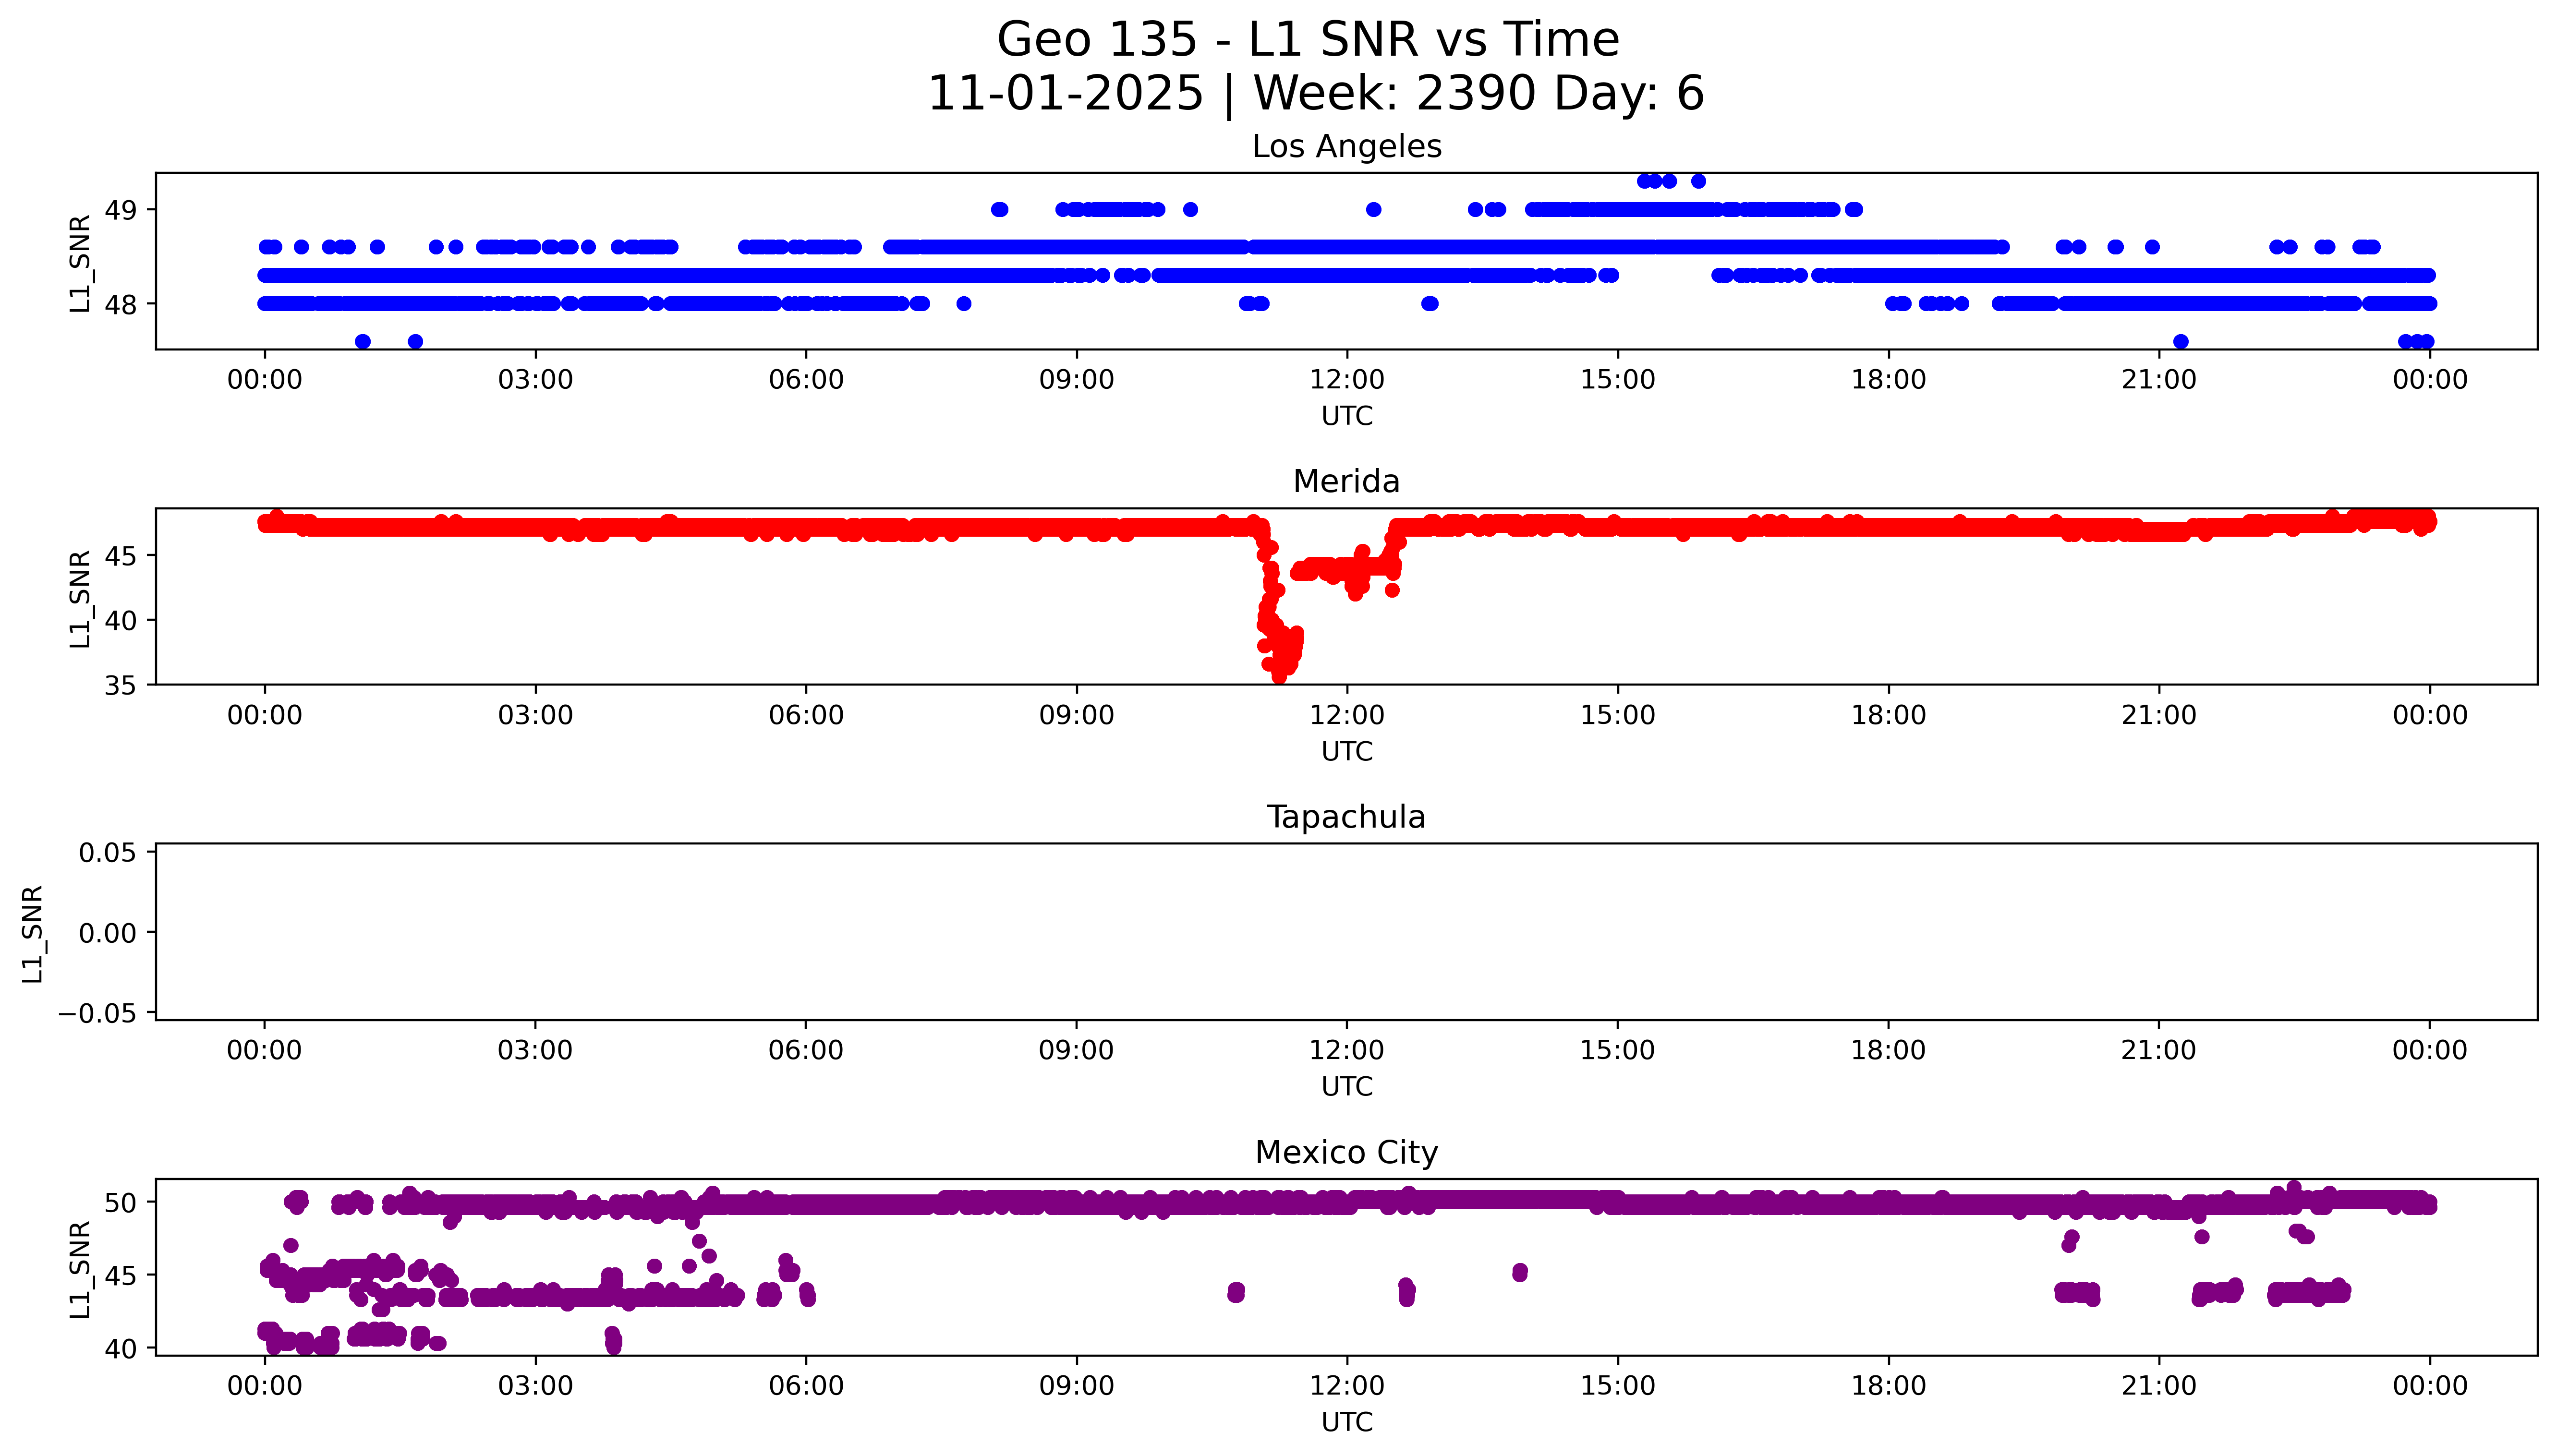Click the 03:00 tick label under Merida plot
2557x1456 pixels.
[535, 715]
